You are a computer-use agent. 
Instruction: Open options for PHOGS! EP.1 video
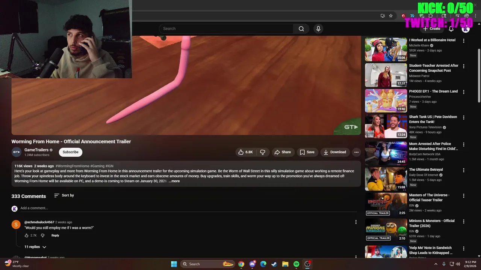coord(463,92)
